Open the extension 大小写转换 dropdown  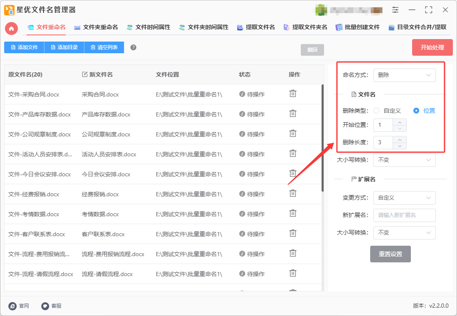(x=405, y=232)
